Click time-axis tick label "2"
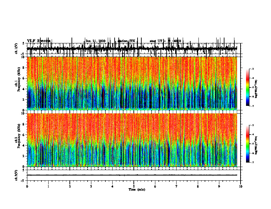Image resolution: width=271 pixels, height=209 pixels. (x=70, y=186)
